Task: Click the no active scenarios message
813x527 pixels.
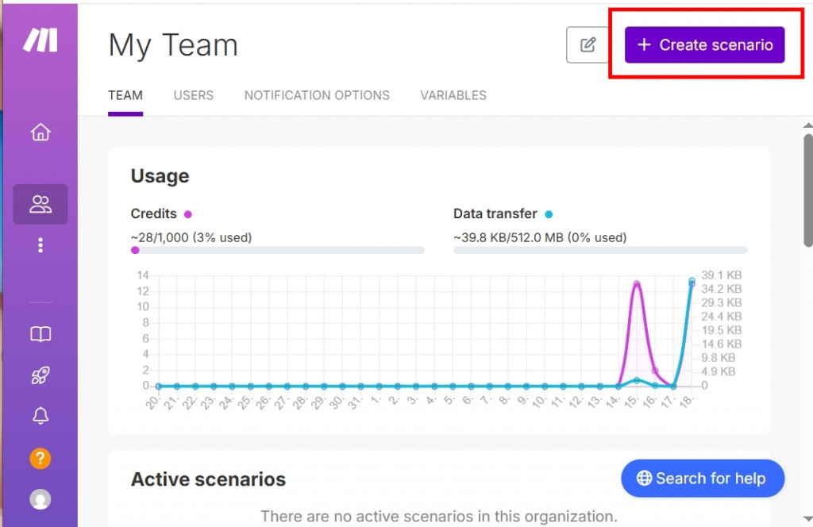Action: [x=439, y=516]
